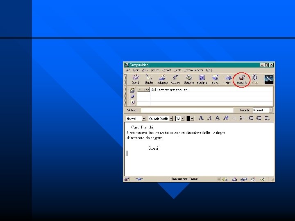Send the message with the Send button
This screenshot has height=221, width=295.
tap(136, 79)
